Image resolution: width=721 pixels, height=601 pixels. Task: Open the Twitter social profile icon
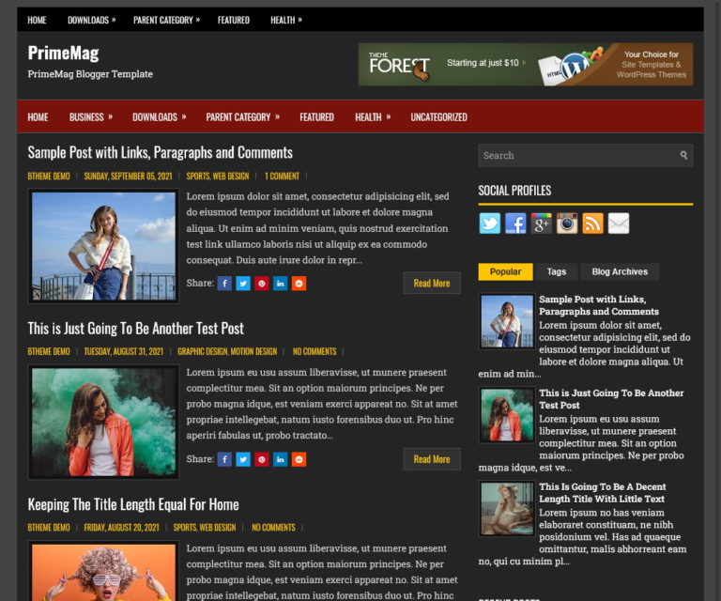pyautogui.click(x=490, y=223)
